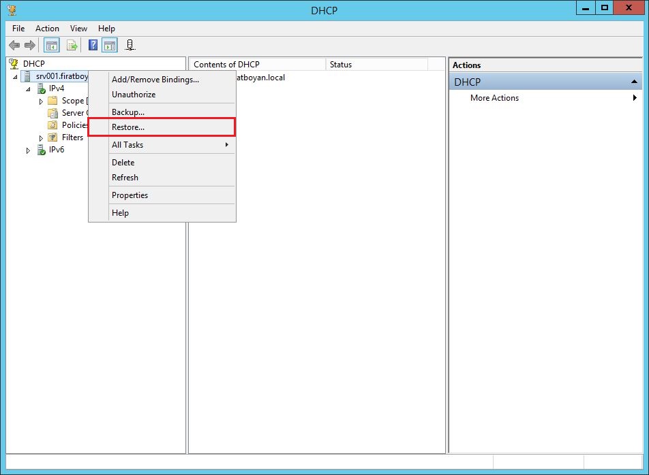Image resolution: width=649 pixels, height=475 pixels.
Task: Click More Actions in Actions pane
Action: 494,98
